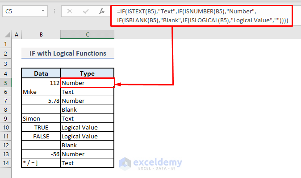Select column C header
This screenshot has width=301, height=178.
(88, 35)
